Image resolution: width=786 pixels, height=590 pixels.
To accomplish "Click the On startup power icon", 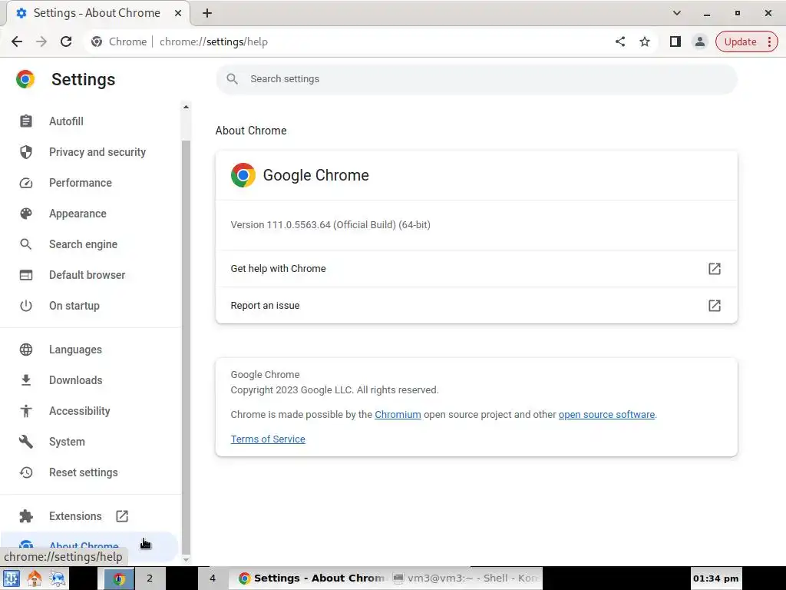I will [26, 306].
